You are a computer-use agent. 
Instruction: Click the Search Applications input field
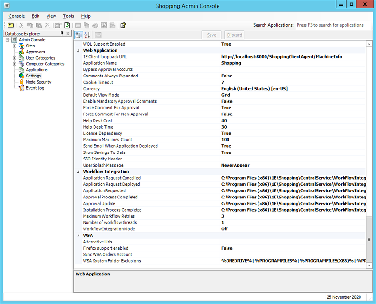coord(333,25)
